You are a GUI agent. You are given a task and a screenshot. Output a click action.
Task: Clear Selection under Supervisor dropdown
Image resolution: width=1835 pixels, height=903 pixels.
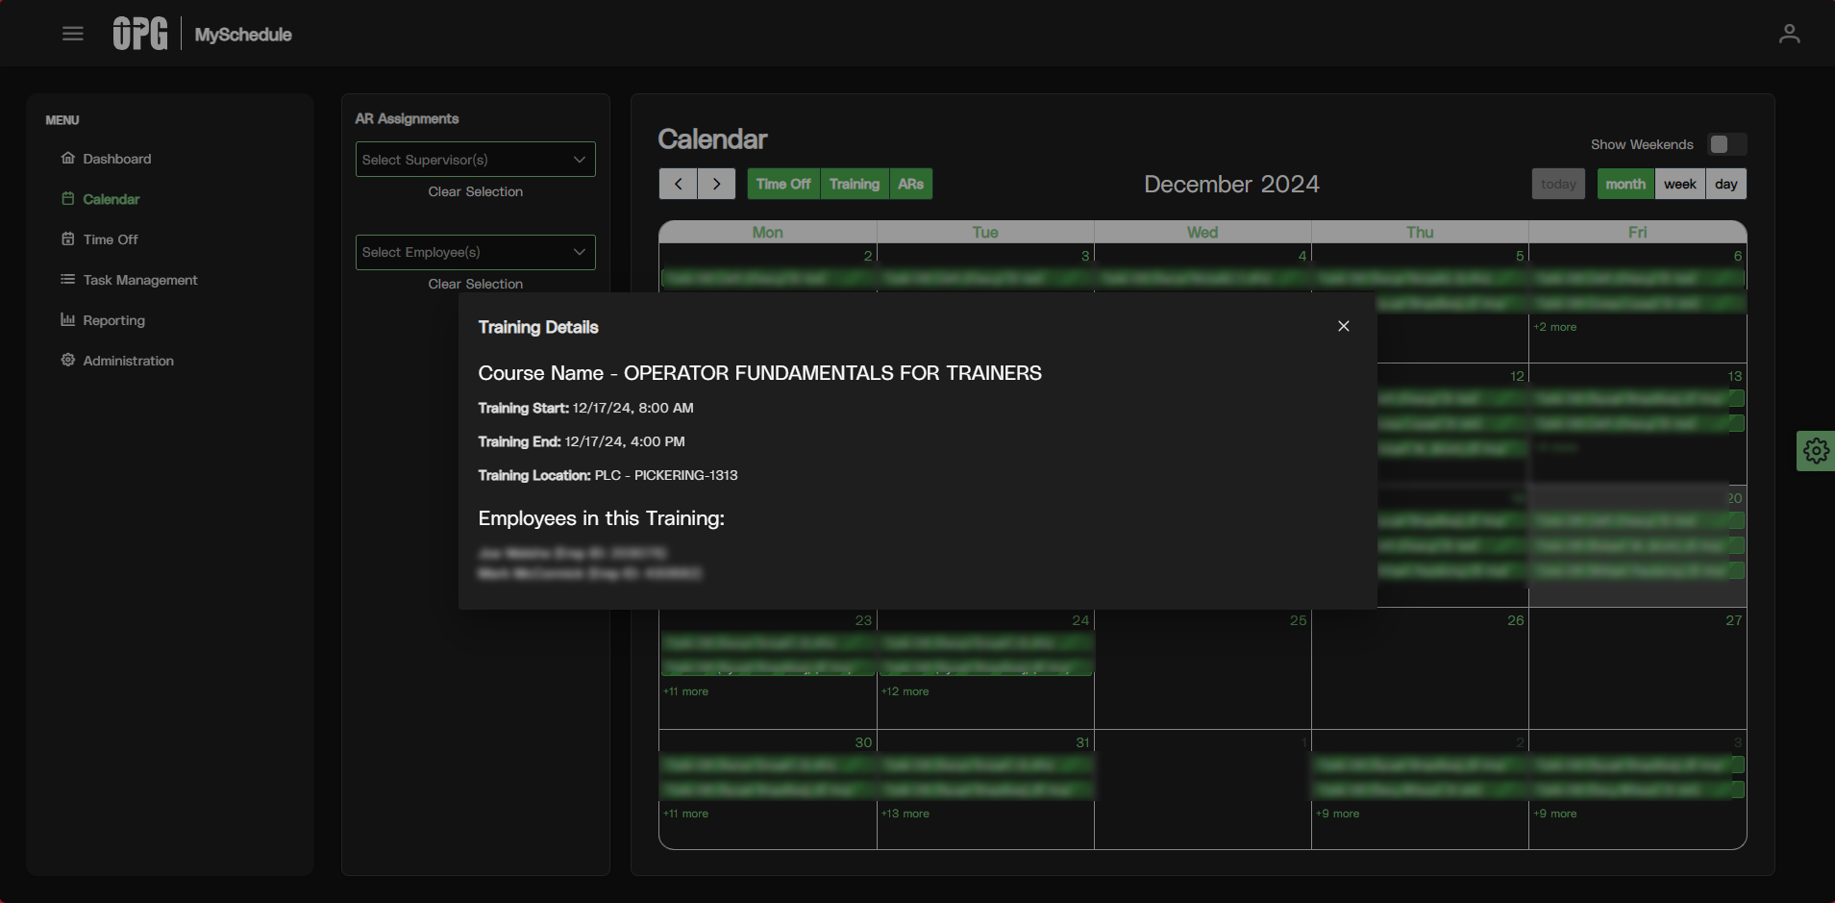(476, 191)
